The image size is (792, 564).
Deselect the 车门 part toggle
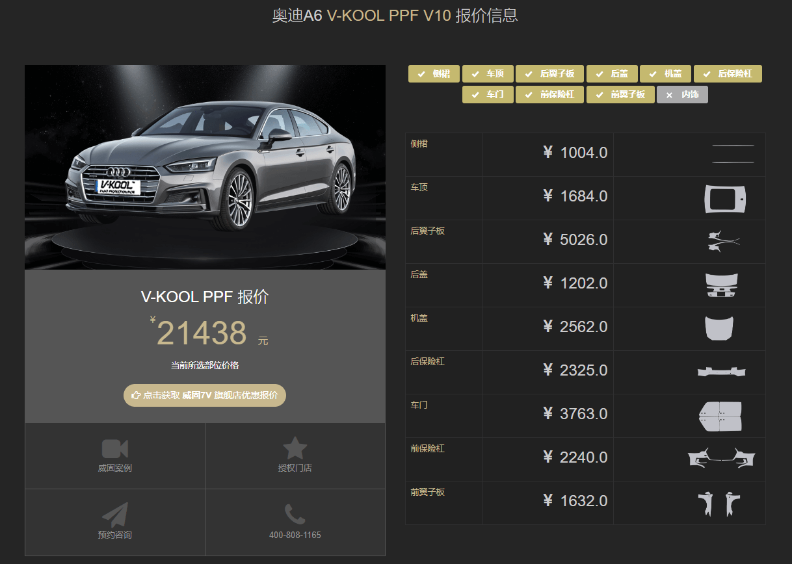pyautogui.click(x=488, y=95)
